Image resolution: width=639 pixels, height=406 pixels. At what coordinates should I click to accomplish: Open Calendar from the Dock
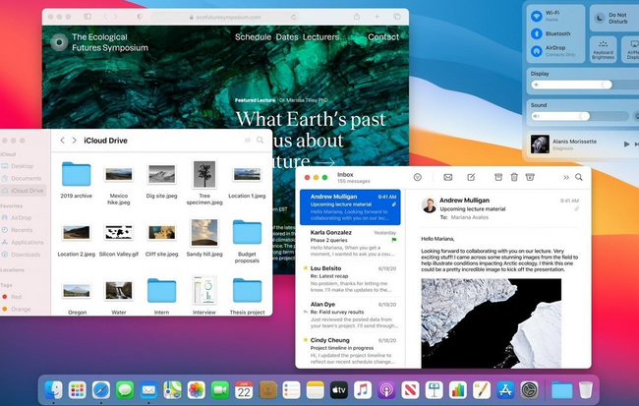point(244,390)
